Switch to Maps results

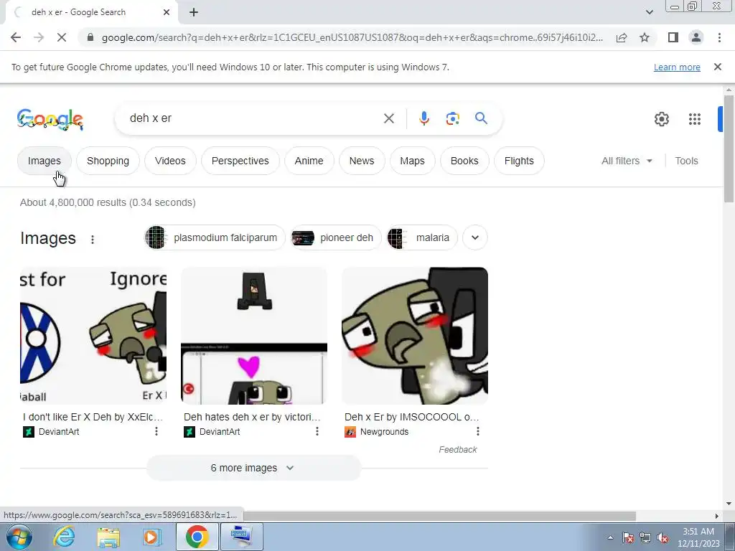[x=412, y=161]
